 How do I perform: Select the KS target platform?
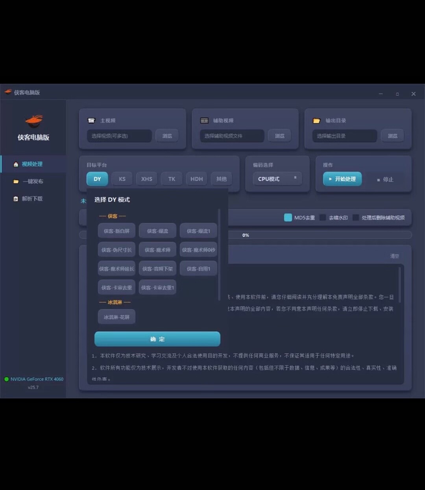122,179
